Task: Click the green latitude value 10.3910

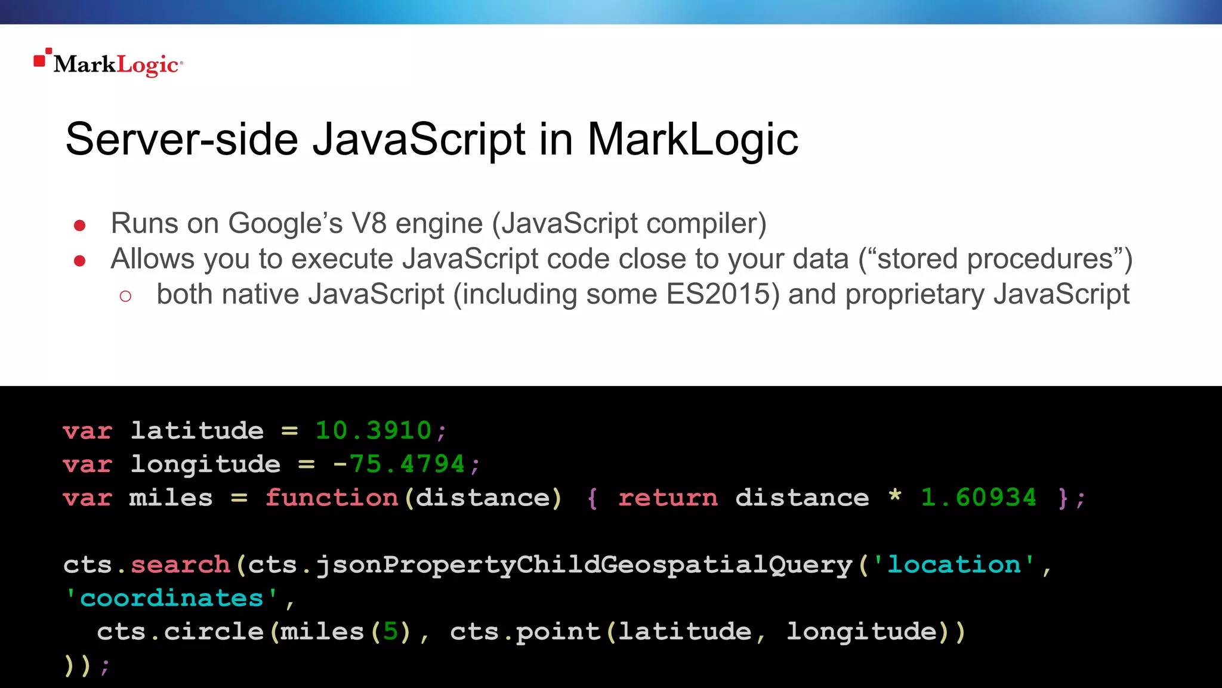Action: tap(373, 430)
